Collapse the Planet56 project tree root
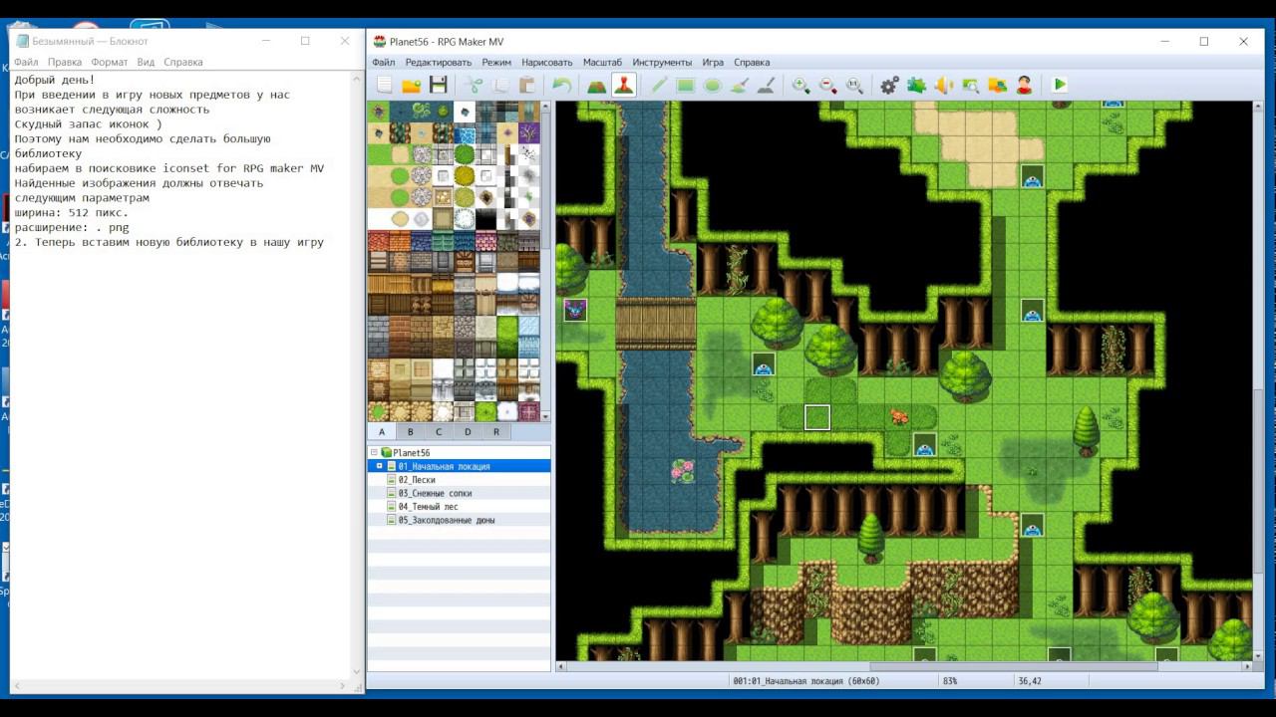The image size is (1276, 717). coord(375,452)
